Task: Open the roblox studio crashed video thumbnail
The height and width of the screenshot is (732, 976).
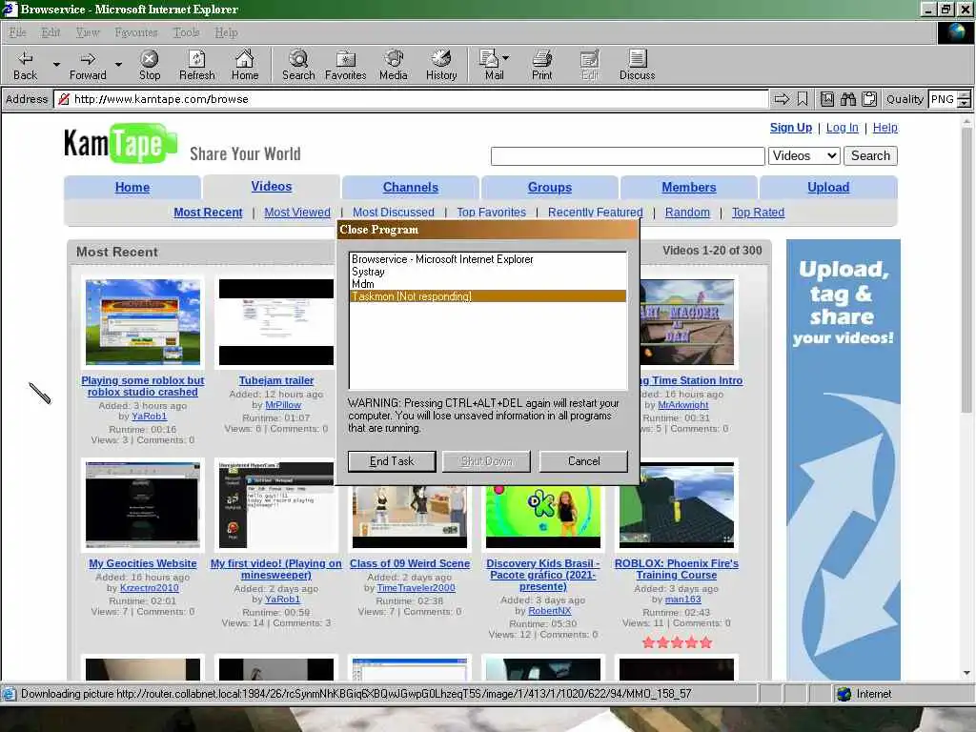Action: click(x=143, y=322)
